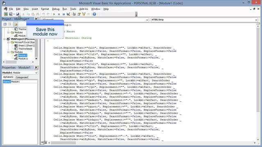Open the Insert UserForm dropdown arrow
Image resolution: width=262 pixels, height=147 pixels.
(14, 14)
